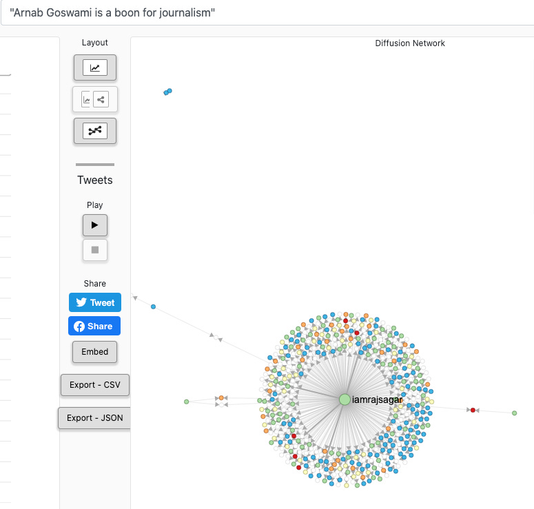Share the network on Facebook
The width and height of the screenshot is (534, 509).
[x=95, y=326]
